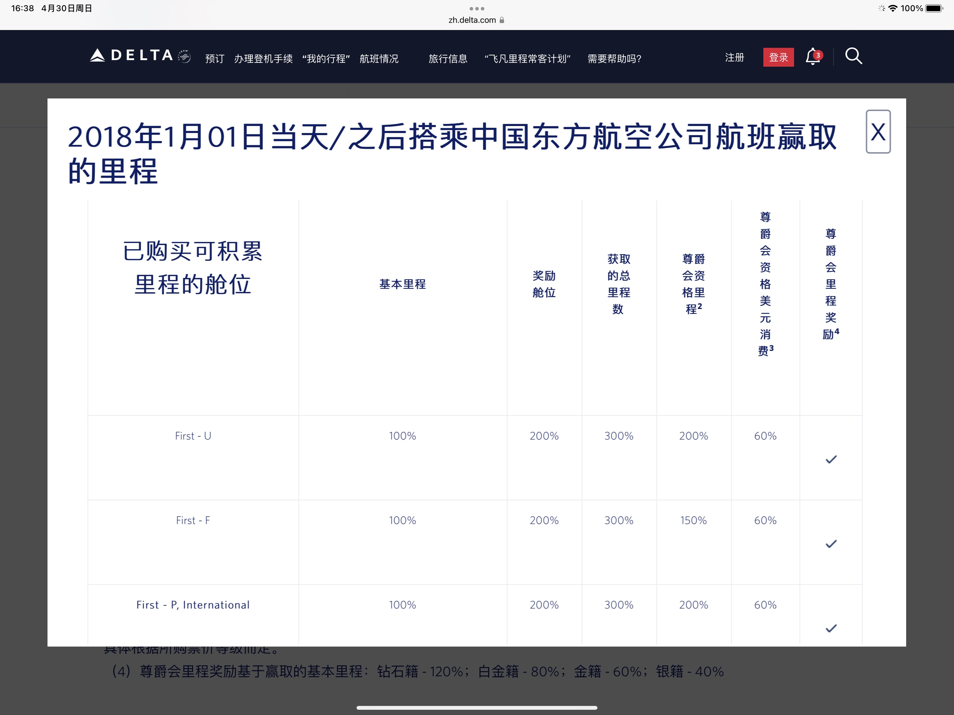The width and height of the screenshot is (954, 715).
Task: Open the 需要帮助吗? menu
Action: [x=614, y=58]
